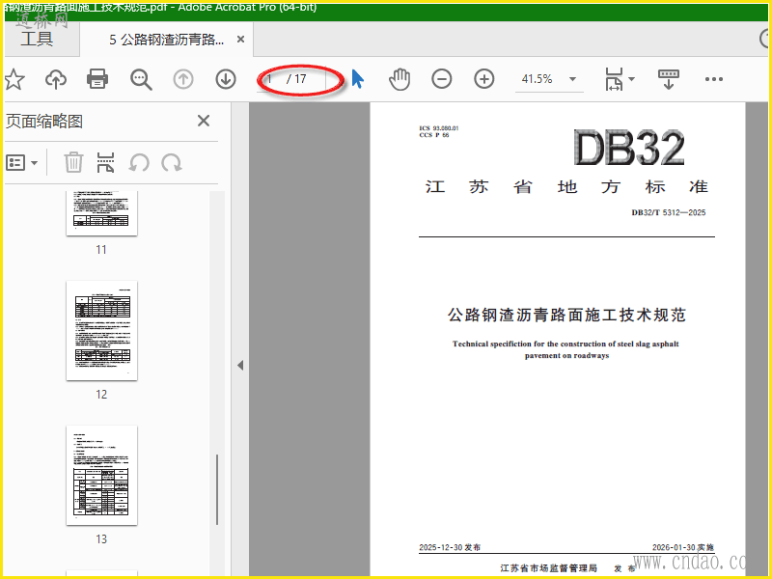This screenshot has width=772, height=579.
Task: Click the page label 13
Action: 101,539
